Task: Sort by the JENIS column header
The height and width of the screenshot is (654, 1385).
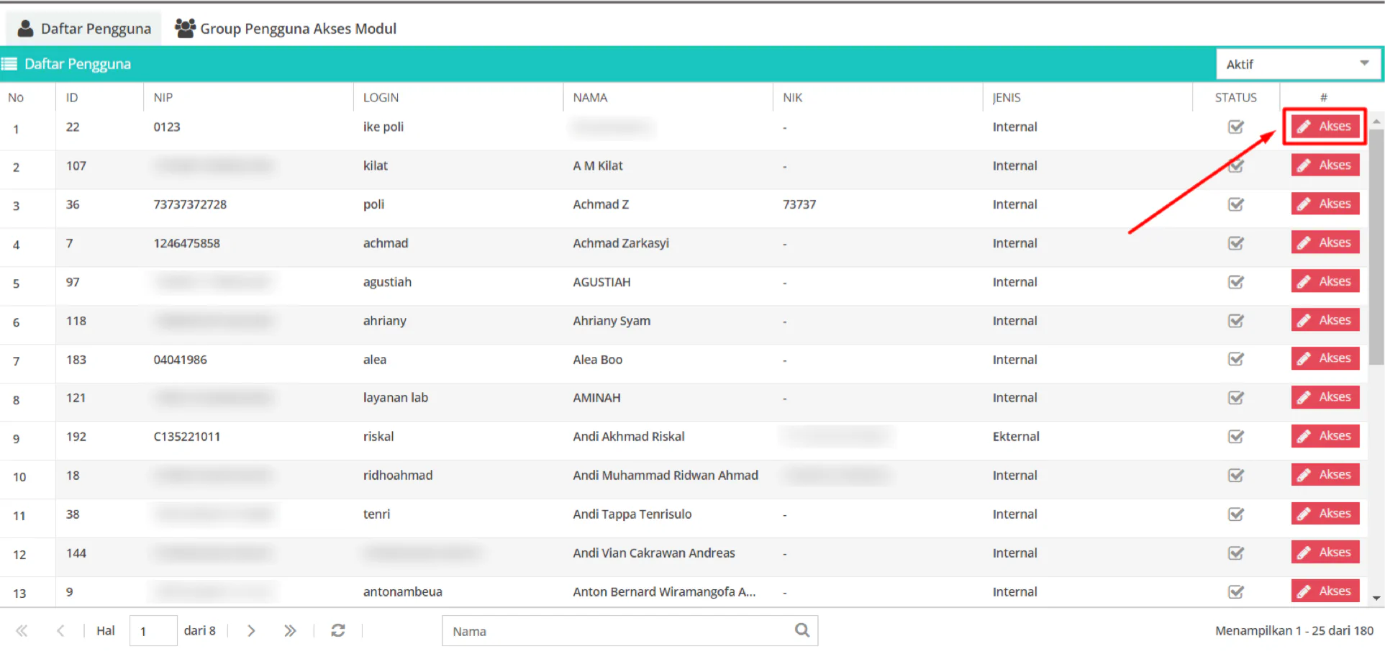Action: coord(1006,97)
